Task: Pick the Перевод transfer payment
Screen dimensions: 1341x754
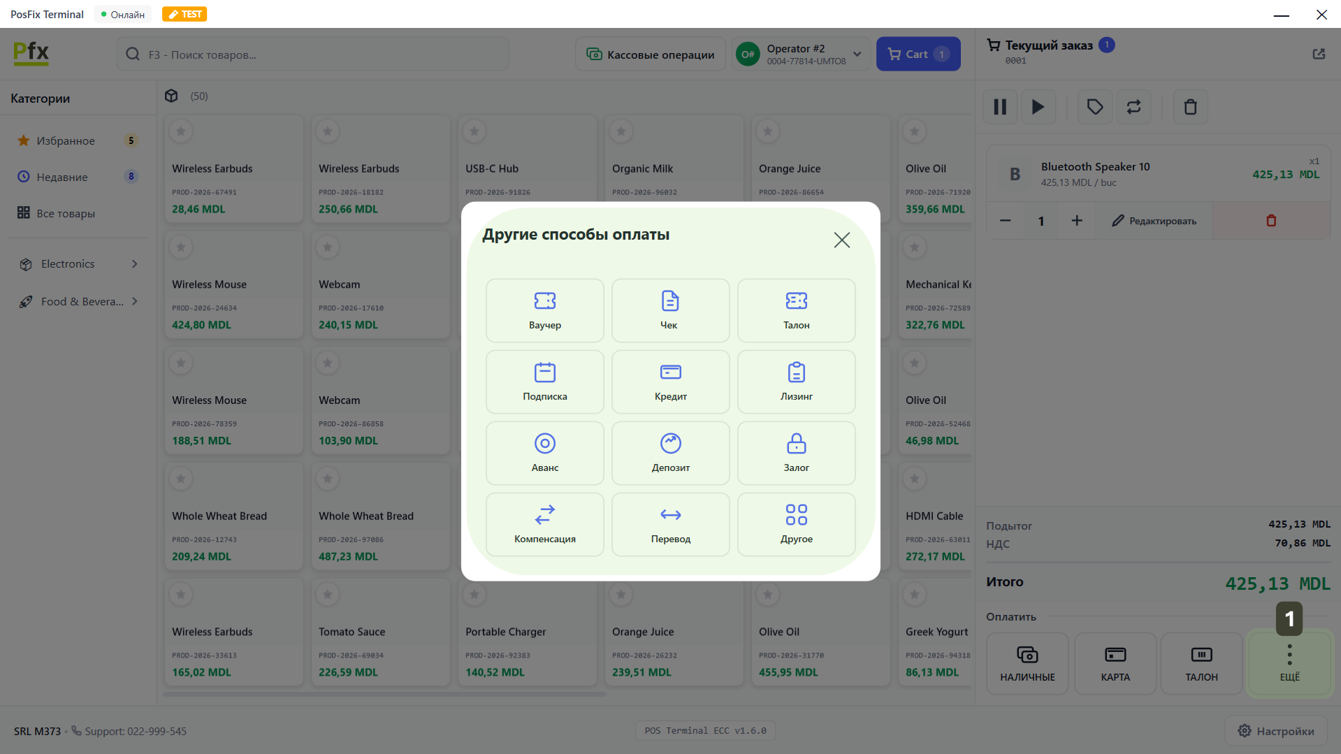Action: tap(670, 524)
